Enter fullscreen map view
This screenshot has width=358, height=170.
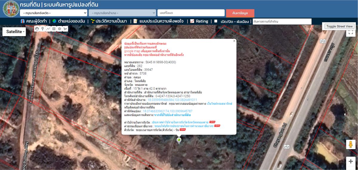[351, 32]
